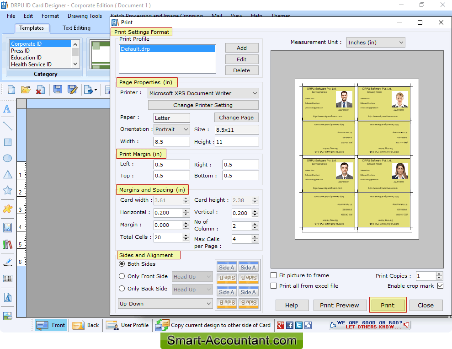The height and width of the screenshot is (349, 452).
Task: Click the New document icon
Action: (x=11, y=90)
